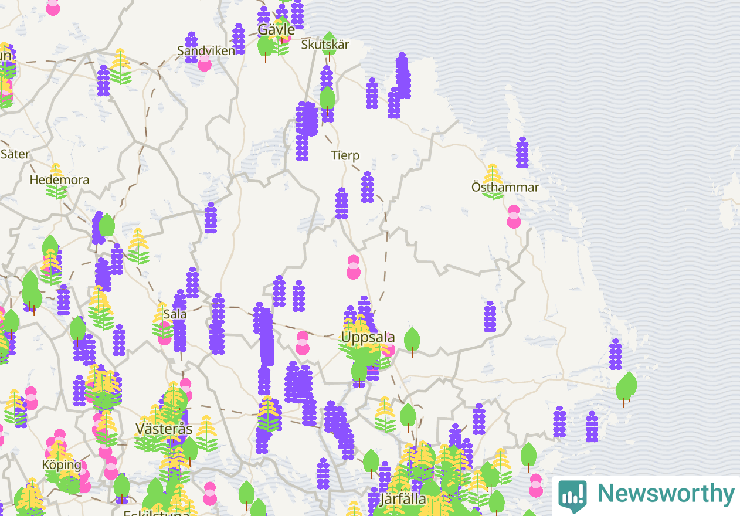Click the pink marker below Östhammar label

[514, 216]
